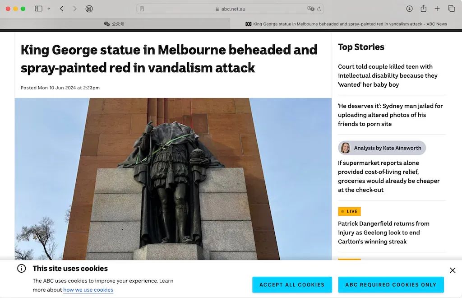
Task: Open the Sydney man jailed story
Action: 390,115
